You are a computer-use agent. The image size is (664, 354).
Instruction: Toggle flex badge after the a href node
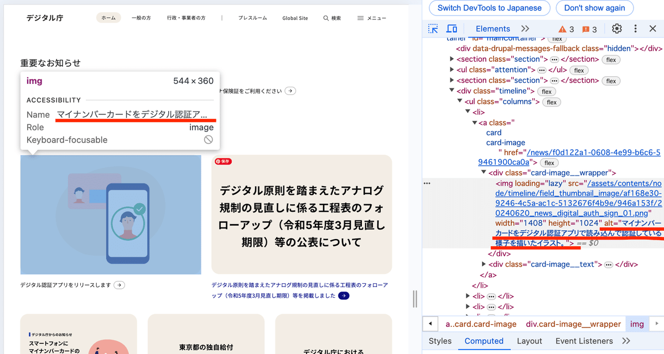point(549,163)
